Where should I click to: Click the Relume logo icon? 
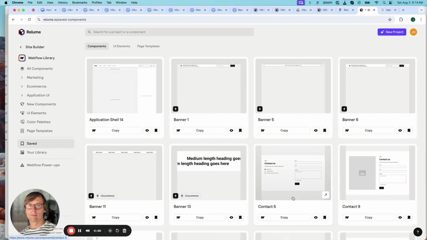coord(22,32)
